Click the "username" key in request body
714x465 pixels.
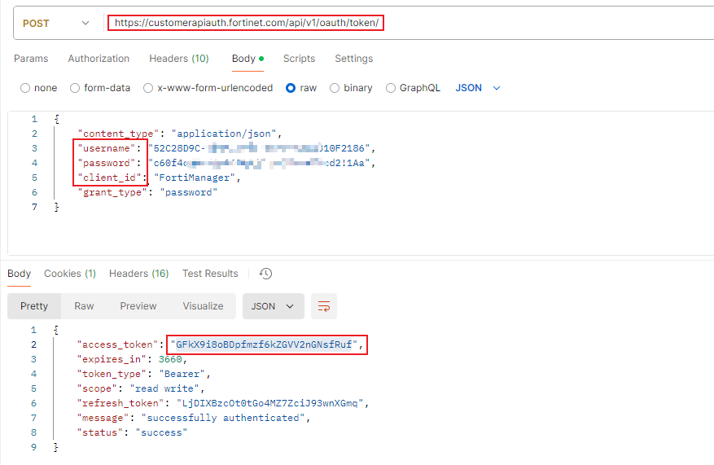(107, 148)
